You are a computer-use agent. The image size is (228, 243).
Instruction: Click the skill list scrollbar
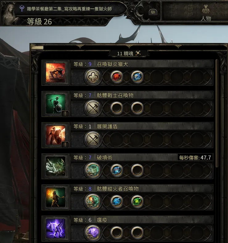point(217,113)
